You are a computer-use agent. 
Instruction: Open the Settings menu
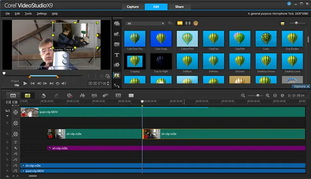click(x=42, y=14)
